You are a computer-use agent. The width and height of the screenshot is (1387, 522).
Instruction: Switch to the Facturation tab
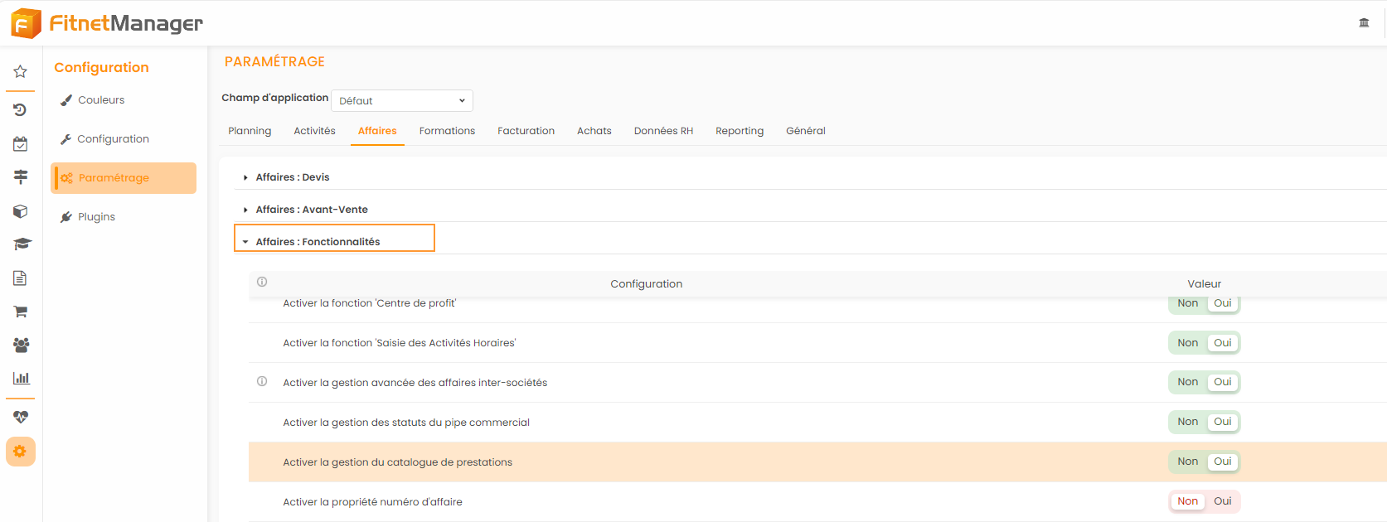[x=526, y=131]
